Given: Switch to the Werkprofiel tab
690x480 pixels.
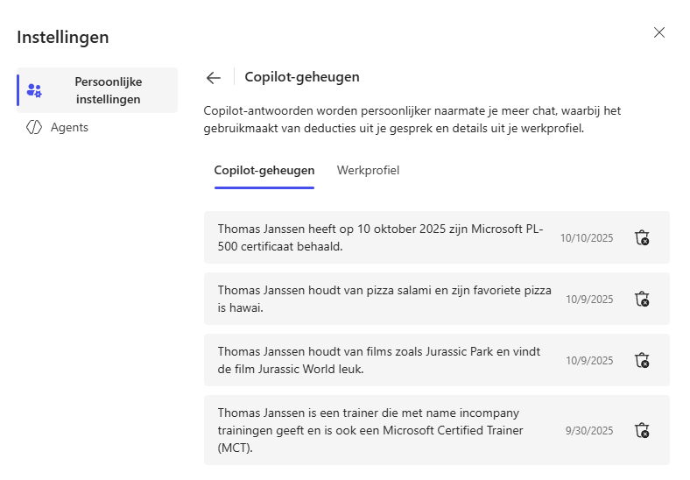Looking at the screenshot, I should (x=368, y=170).
